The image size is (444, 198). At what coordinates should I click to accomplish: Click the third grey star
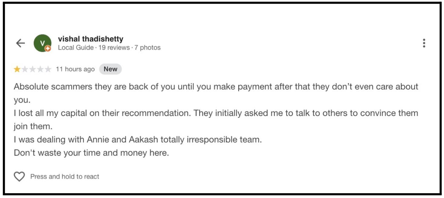[x=32, y=69]
